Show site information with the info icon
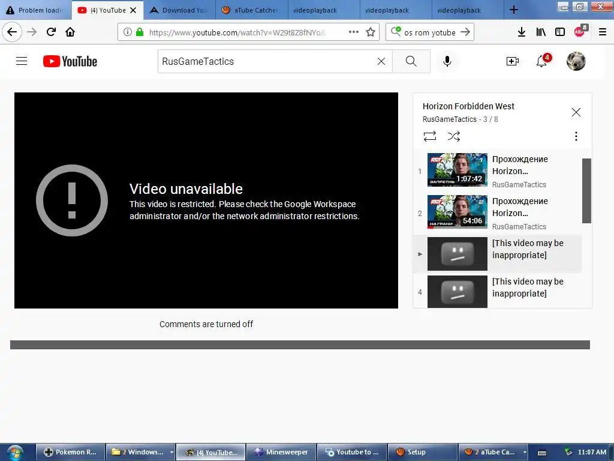 127,32
